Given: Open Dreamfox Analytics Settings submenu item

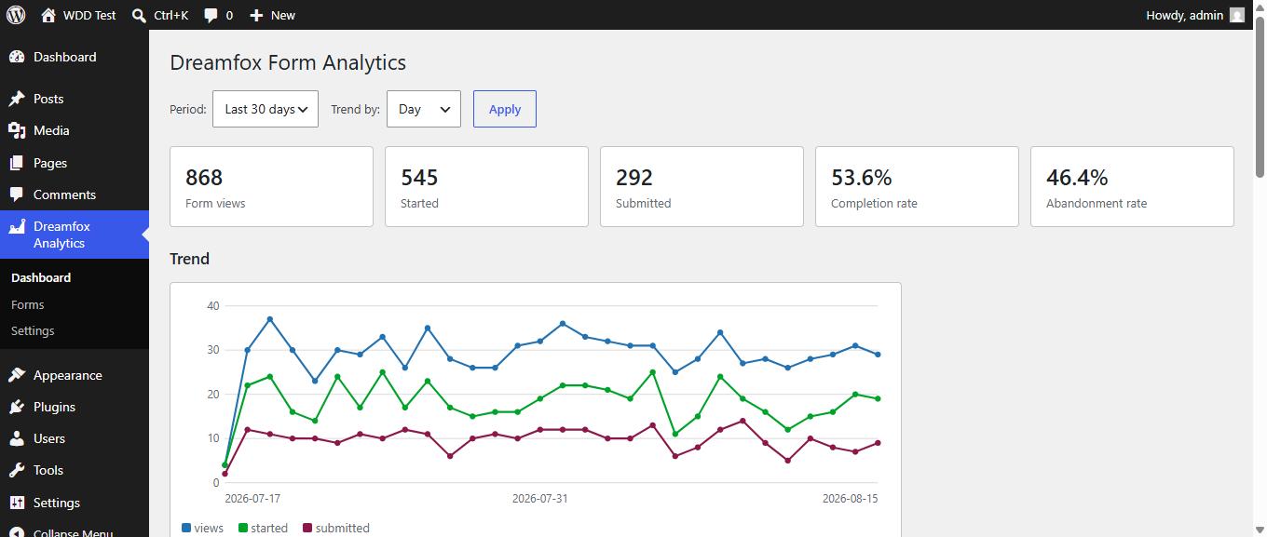Looking at the screenshot, I should 33,330.
